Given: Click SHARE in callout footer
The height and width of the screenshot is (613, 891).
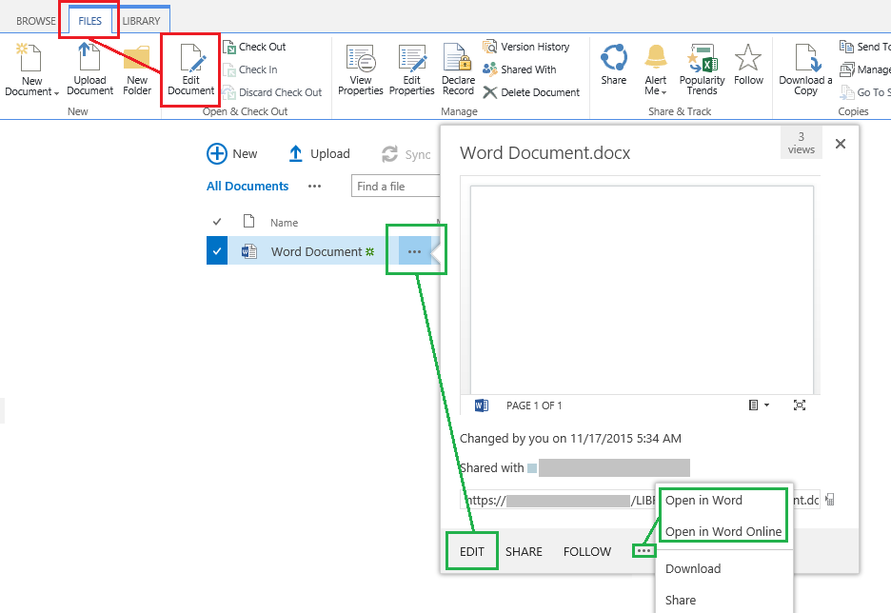Looking at the screenshot, I should (524, 552).
